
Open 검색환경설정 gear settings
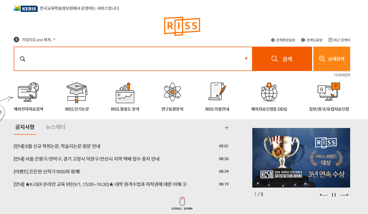pyautogui.click(x=283, y=40)
